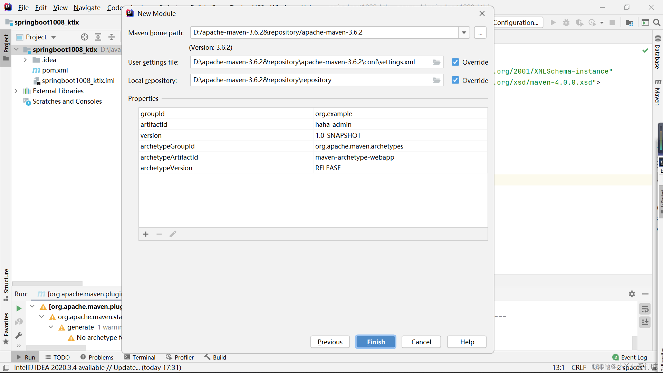
Task: Click the Run action icon in toolbar
Action: [x=553, y=22]
